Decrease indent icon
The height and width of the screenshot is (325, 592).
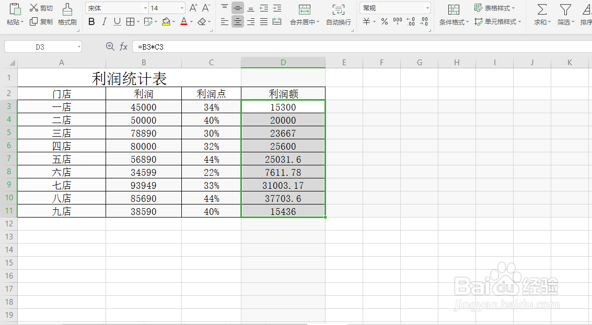coord(264,8)
